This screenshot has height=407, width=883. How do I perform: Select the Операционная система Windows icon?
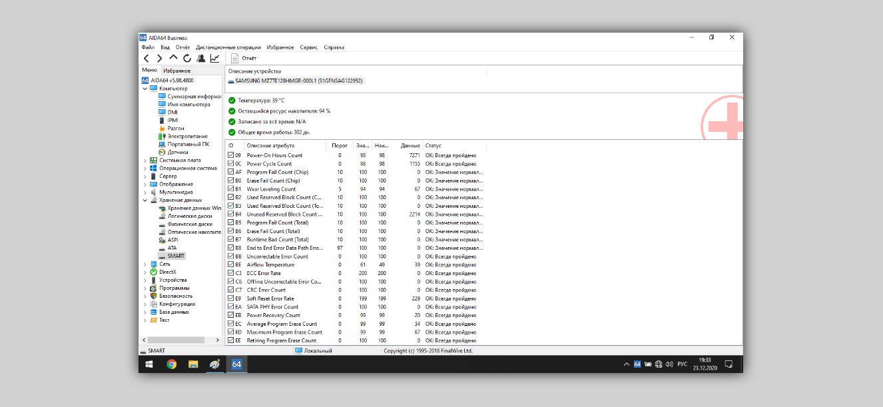[x=153, y=168]
